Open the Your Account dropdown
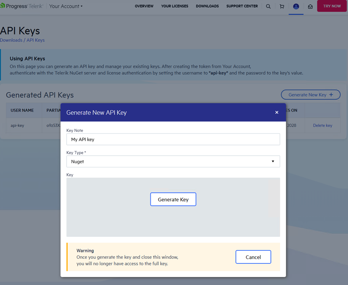 coord(66,6)
